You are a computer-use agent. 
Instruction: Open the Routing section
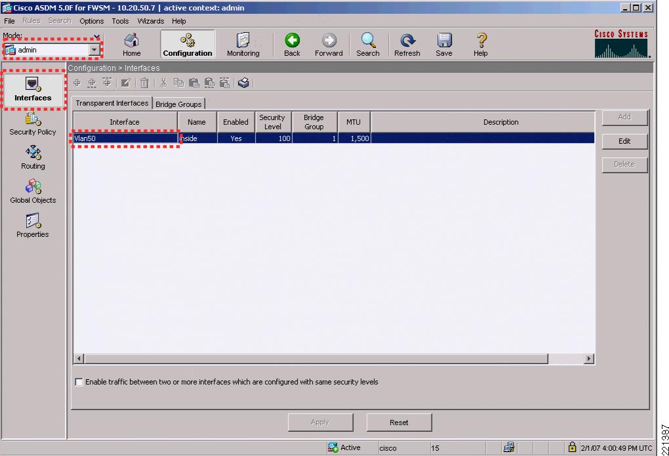(x=33, y=157)
